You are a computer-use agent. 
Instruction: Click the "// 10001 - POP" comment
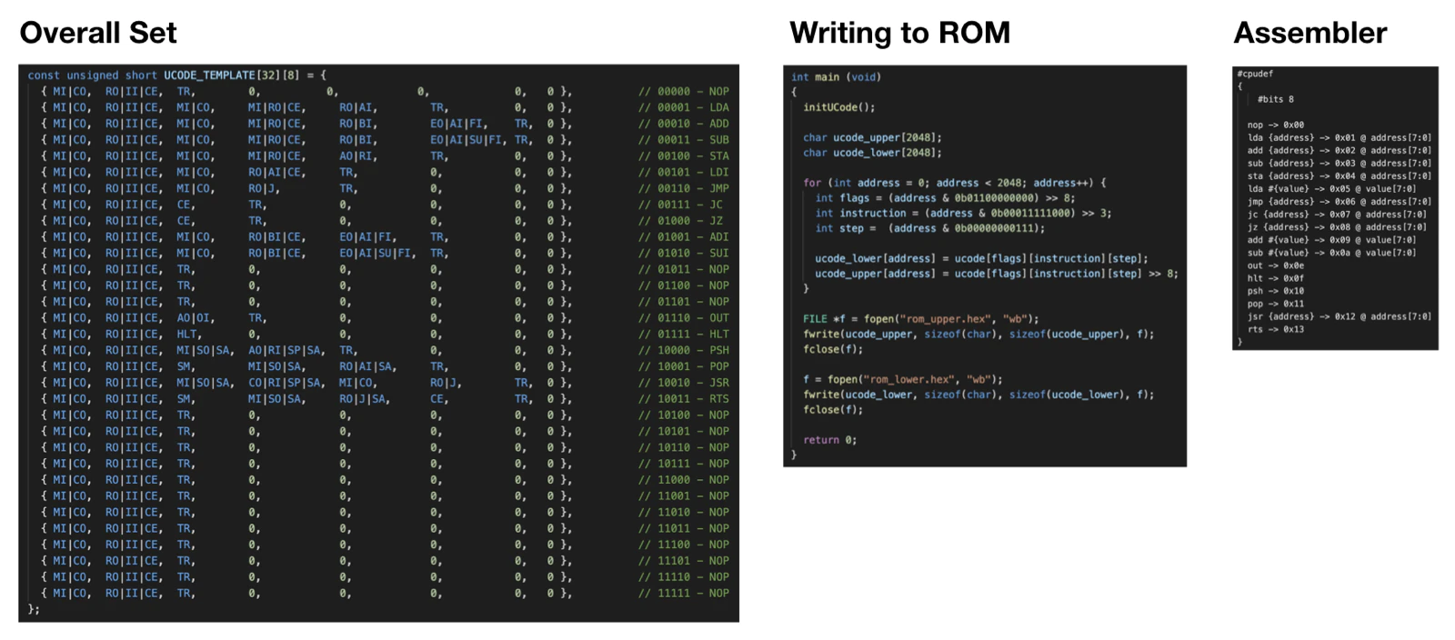click(x=683, y=366)
